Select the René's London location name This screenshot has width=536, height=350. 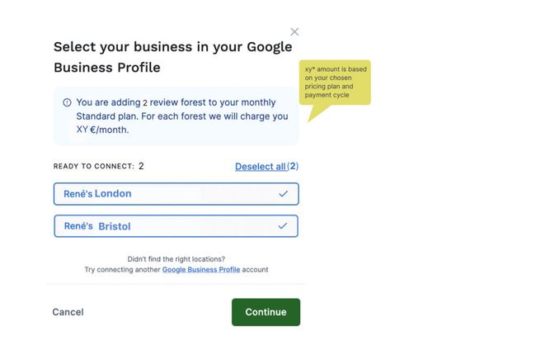click(x=97, y=194)
